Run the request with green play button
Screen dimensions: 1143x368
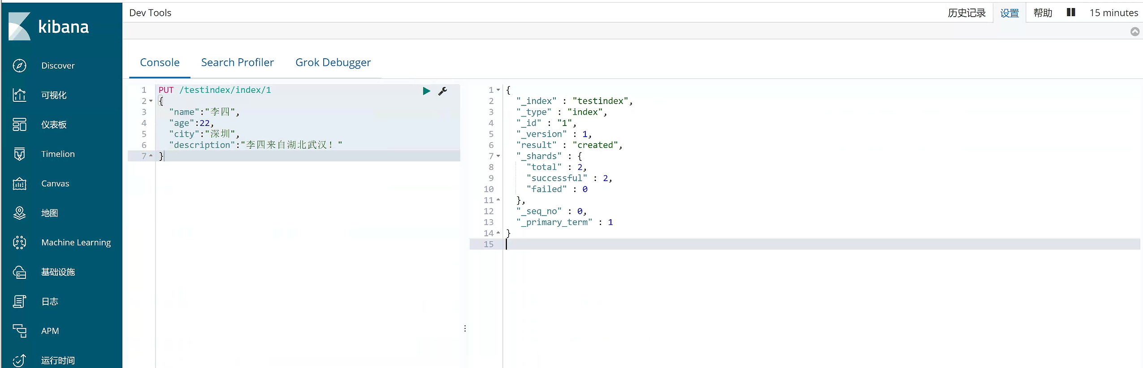426,91
